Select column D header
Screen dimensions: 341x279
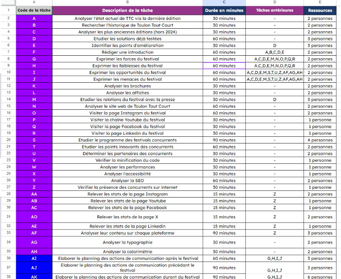[x=275, y=2]
